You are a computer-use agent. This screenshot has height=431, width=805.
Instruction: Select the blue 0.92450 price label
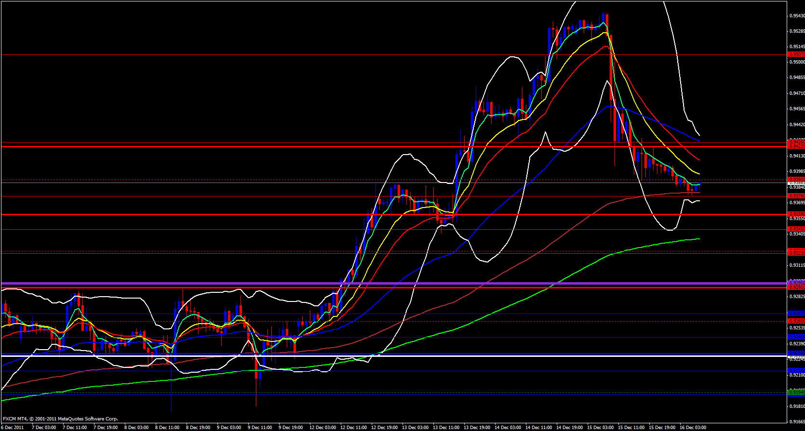(796, 337)
